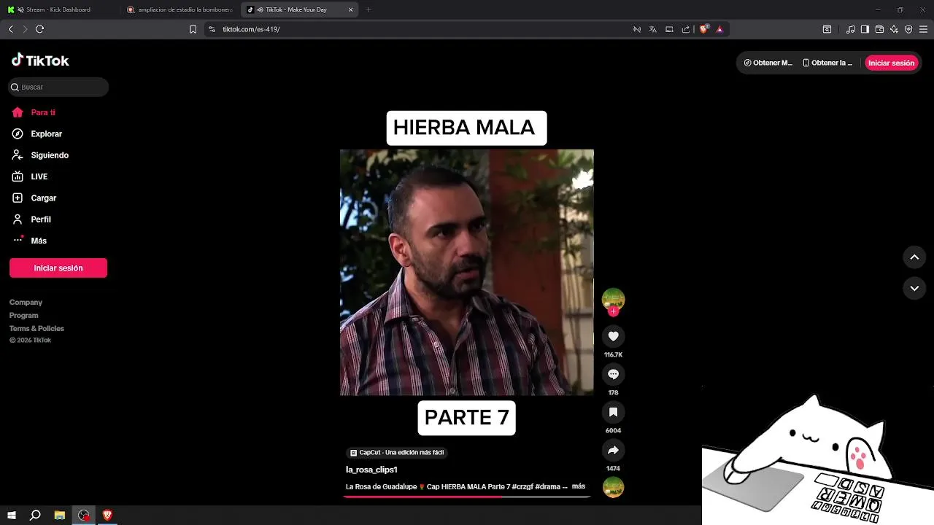Mute audio icon on TikTok tab

260,9
